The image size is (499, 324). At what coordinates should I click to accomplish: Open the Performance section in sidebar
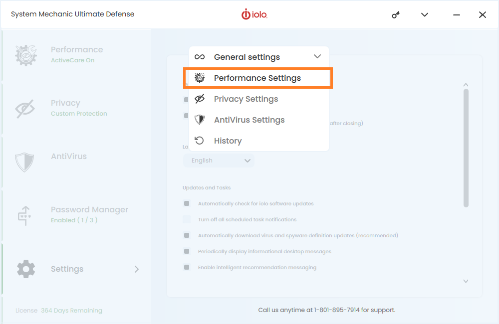(76, 55)
